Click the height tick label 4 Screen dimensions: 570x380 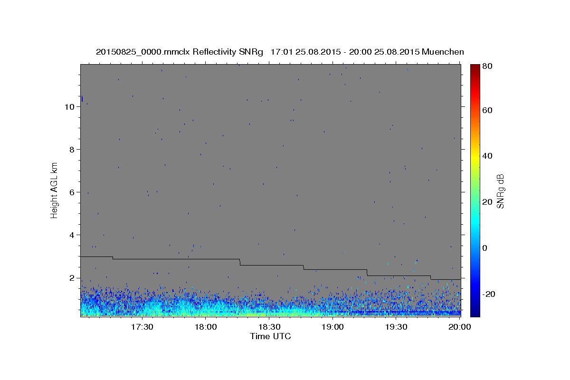coord(72,235)
